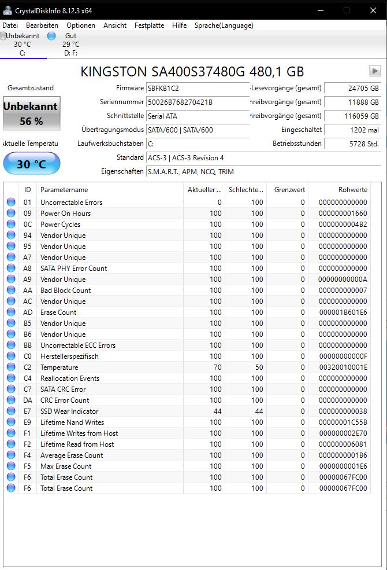Click raw value 00320010001E
This screenshot has height=570, width=387.
tap(343, 367)
